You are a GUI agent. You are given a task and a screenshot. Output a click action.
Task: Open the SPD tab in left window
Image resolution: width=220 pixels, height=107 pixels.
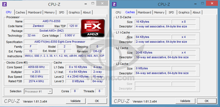(x=62, y=12)
